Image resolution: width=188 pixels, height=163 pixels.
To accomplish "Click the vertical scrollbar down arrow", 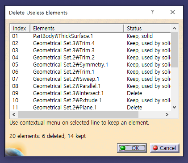I will click(175, 107).
